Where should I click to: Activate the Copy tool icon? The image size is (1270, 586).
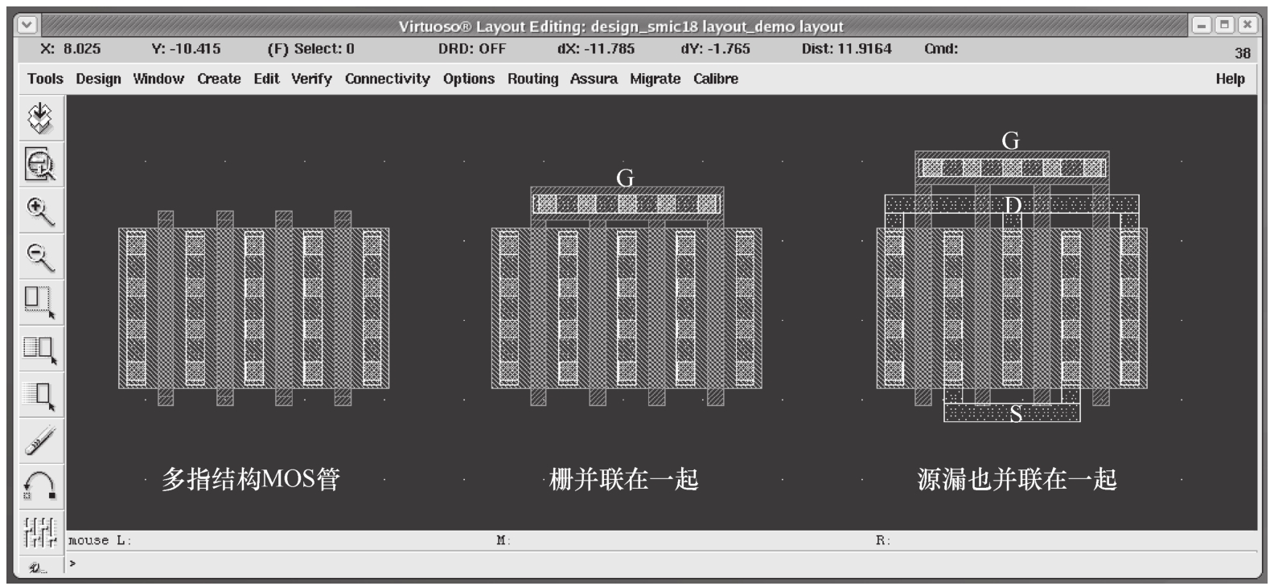[40, 349]
